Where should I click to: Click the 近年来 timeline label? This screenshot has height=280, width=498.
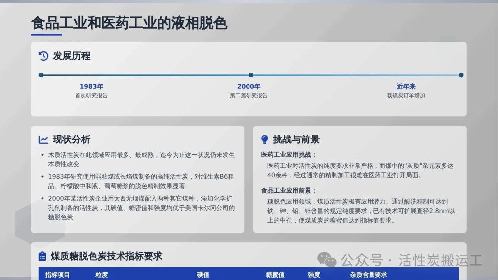coord(406,86)
